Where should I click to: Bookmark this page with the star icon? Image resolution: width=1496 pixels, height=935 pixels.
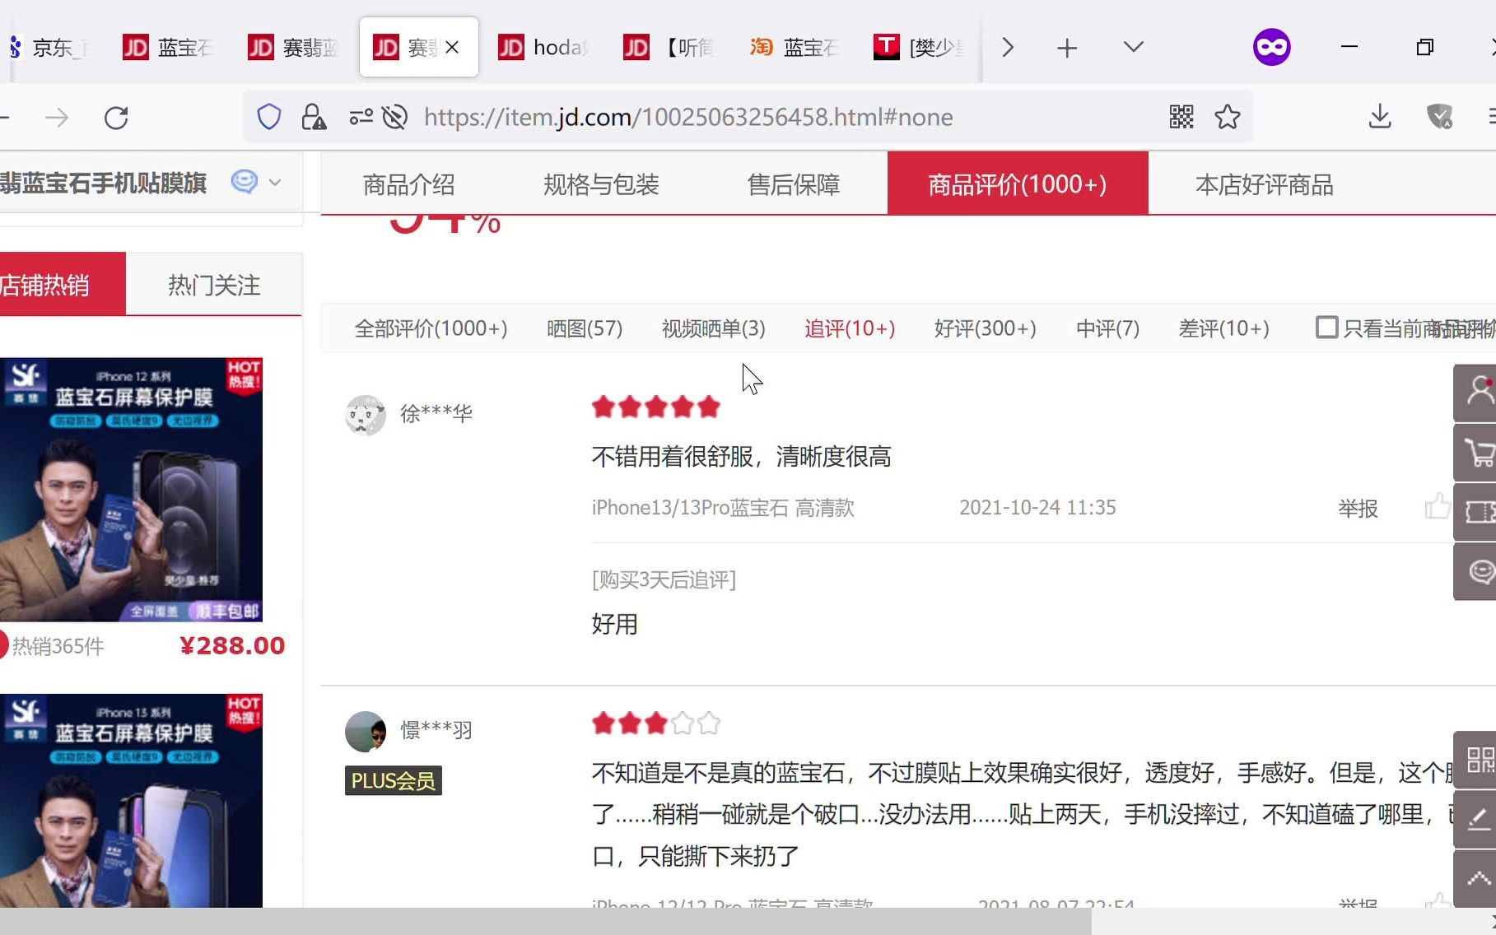click(x=1228, y=117)
